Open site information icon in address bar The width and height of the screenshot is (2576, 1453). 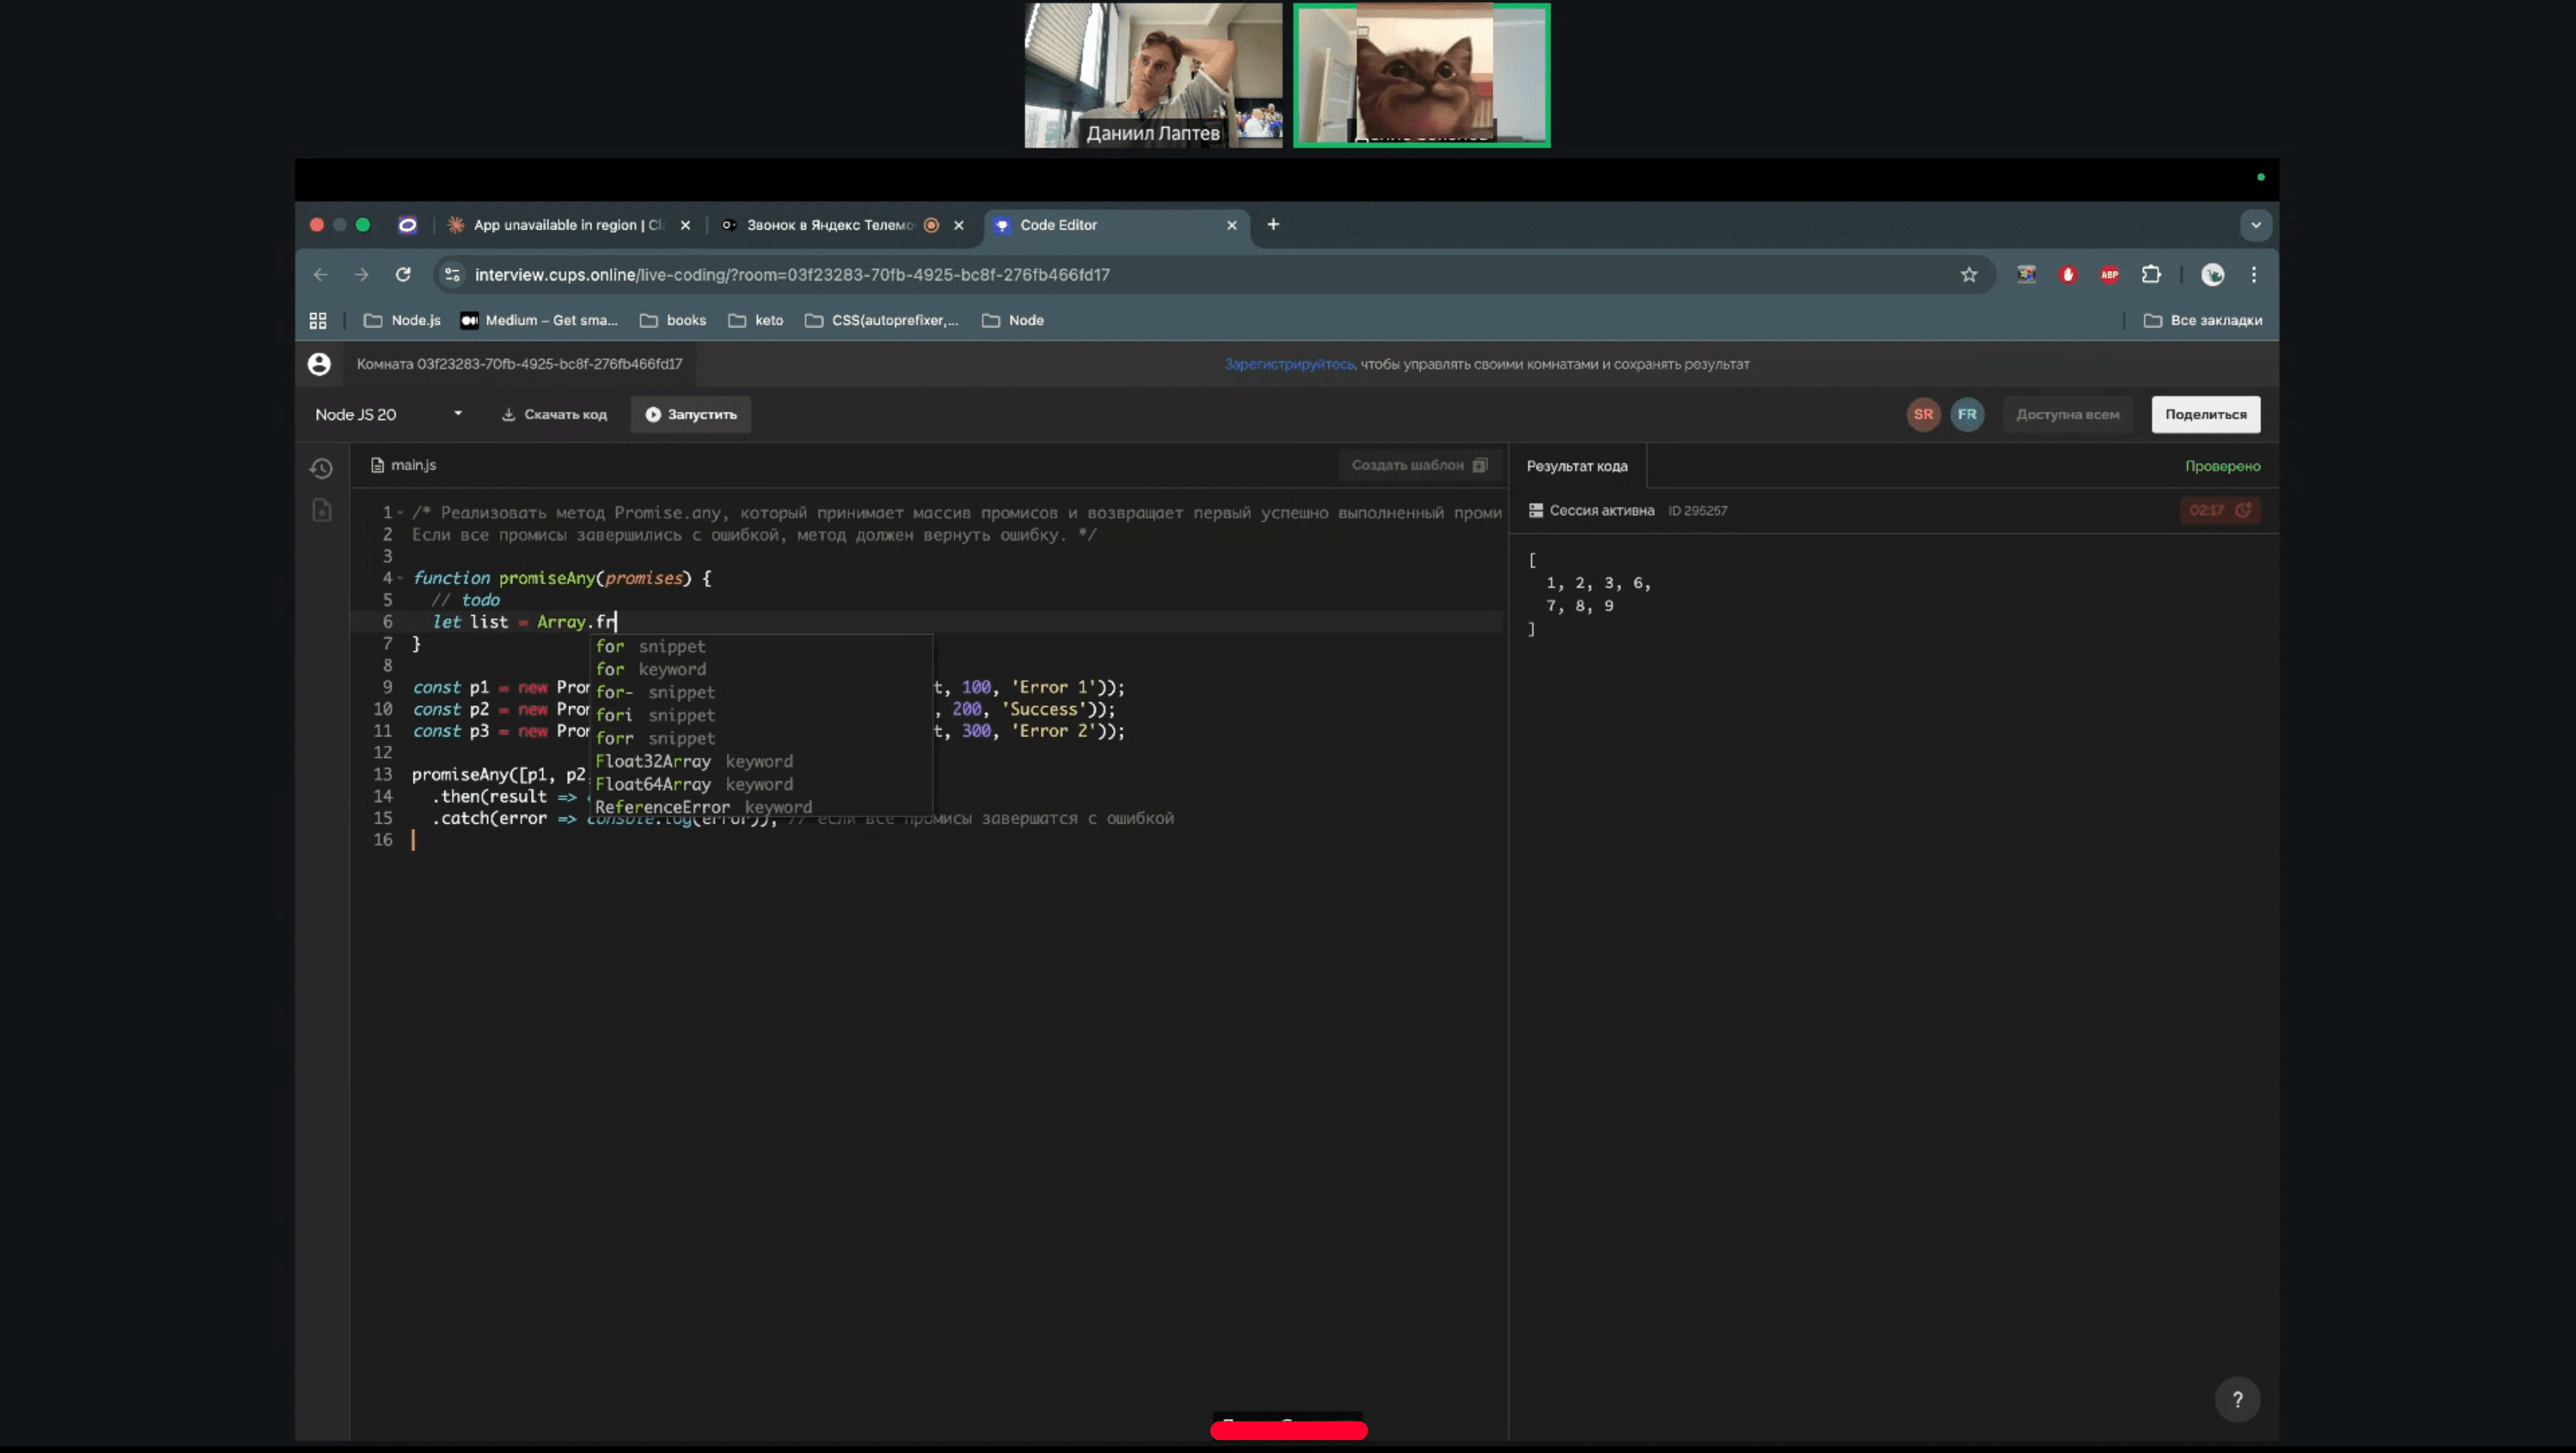[453, 275]
